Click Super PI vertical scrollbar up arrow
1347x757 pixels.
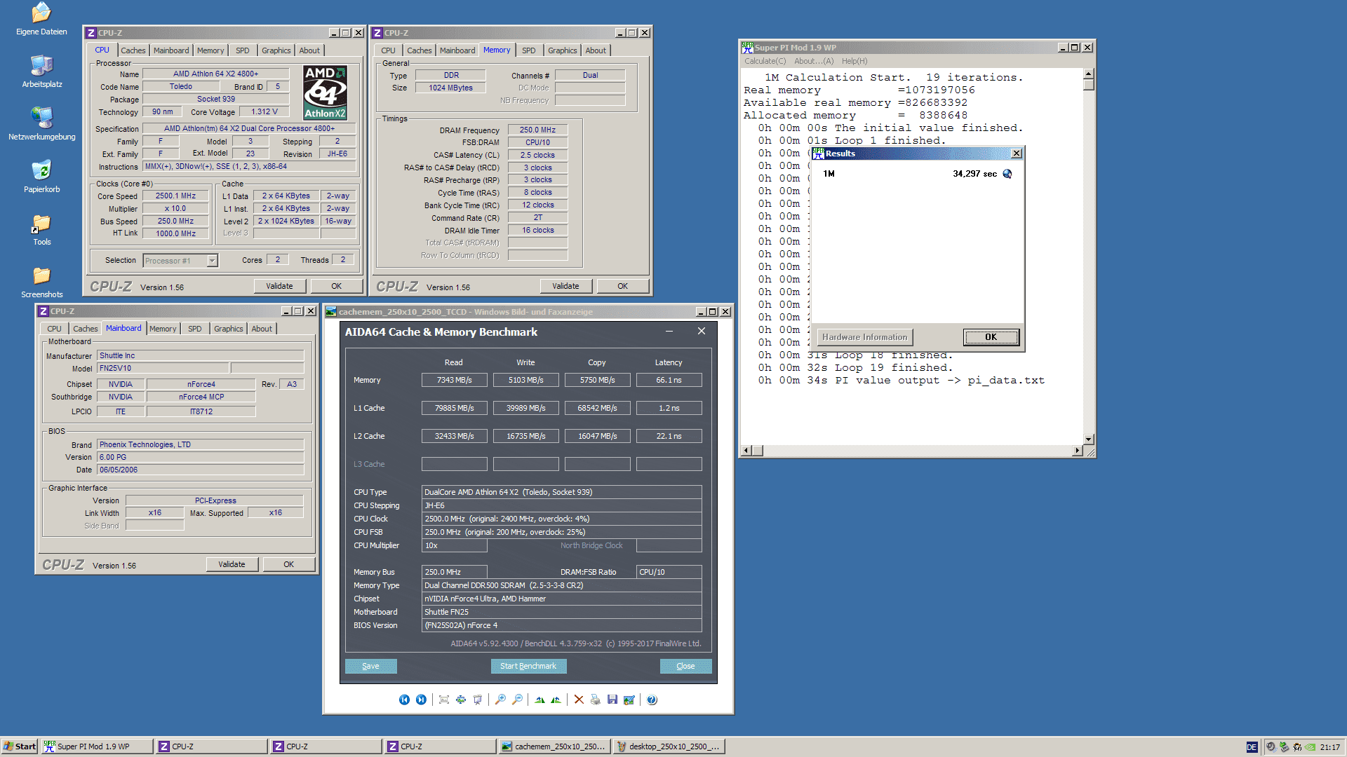tap(1088, 74)
